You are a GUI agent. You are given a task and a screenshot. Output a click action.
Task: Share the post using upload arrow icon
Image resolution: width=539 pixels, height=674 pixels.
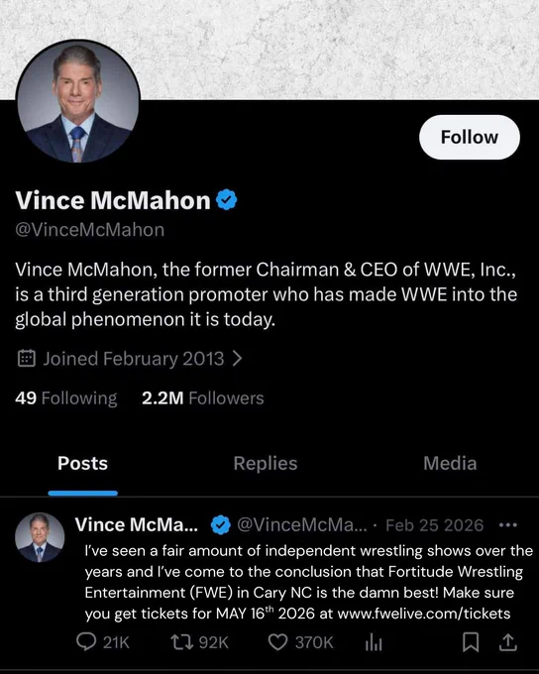[507, 641]
